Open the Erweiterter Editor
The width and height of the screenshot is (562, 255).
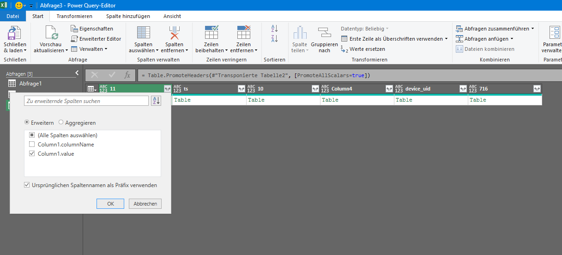pos(96,39)
